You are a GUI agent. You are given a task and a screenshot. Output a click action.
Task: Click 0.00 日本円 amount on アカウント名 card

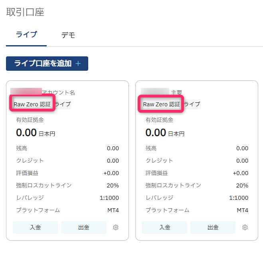(36, 133)
